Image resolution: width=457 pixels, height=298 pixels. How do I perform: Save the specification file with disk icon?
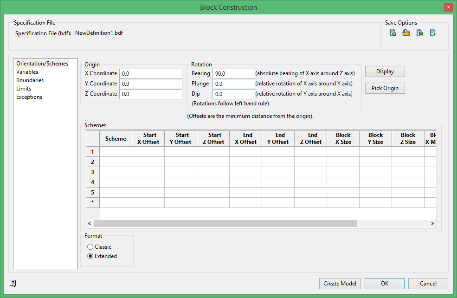(419, 33)
